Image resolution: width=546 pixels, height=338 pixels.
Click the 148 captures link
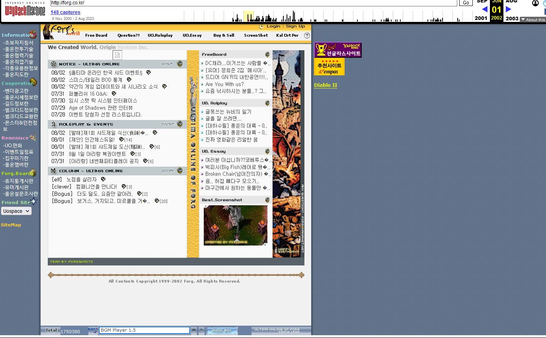tap(65, 12)
